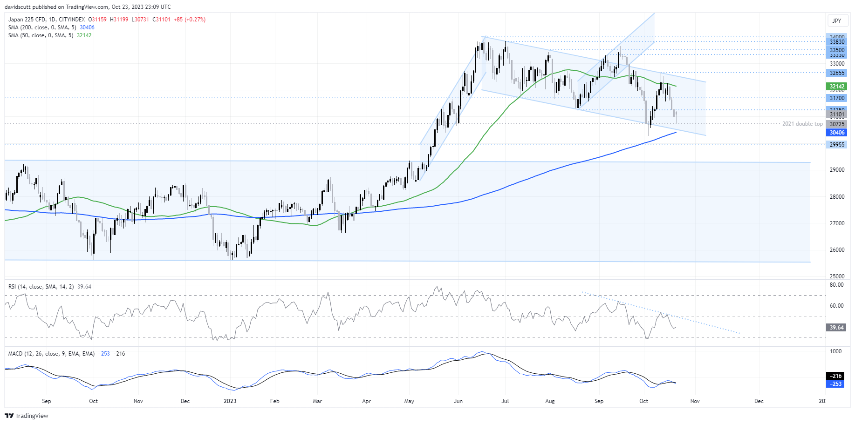Click the TradingView logo at bottom left
The height and width of the screenshot is (424, 855).
point(27,416)
